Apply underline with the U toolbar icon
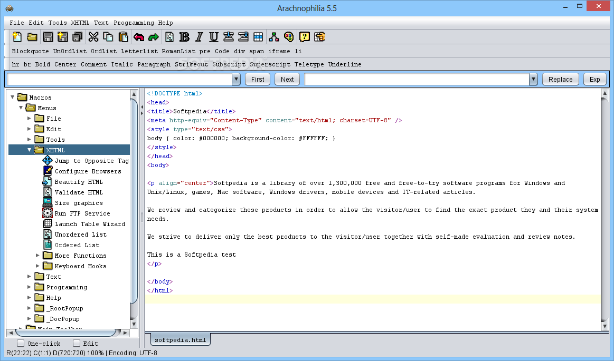Screen dimensions: 614x361 tap(214, 37)
